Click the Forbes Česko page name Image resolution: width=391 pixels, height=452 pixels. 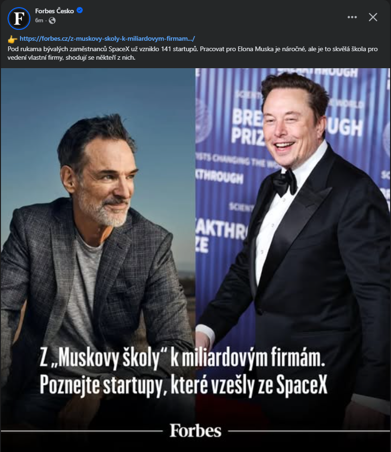(54, 11)
